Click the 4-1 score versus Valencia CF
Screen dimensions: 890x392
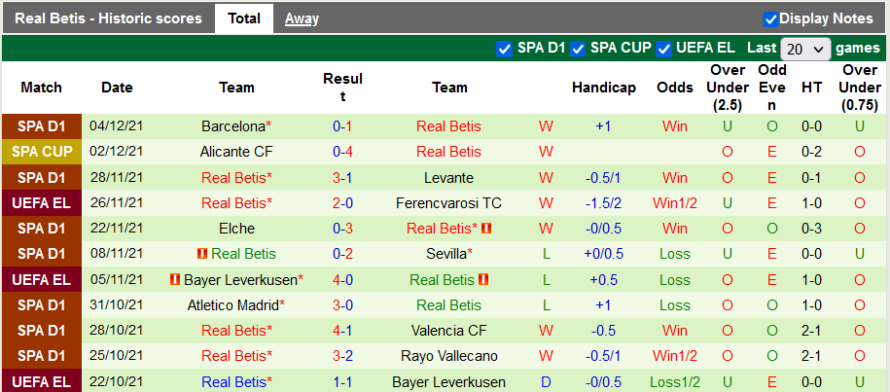point(342,330)
